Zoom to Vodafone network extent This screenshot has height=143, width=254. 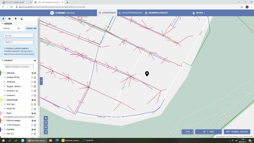[x=35, y=96]
